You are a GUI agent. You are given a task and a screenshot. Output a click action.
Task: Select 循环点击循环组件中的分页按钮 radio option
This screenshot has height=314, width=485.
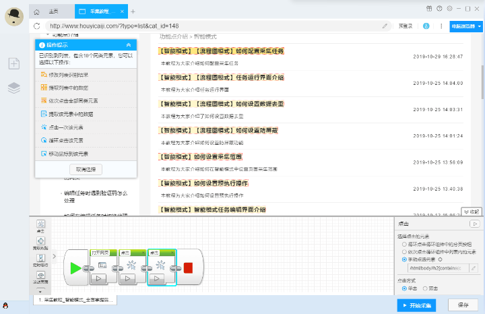pyautogui.click(x=403, y=244)
